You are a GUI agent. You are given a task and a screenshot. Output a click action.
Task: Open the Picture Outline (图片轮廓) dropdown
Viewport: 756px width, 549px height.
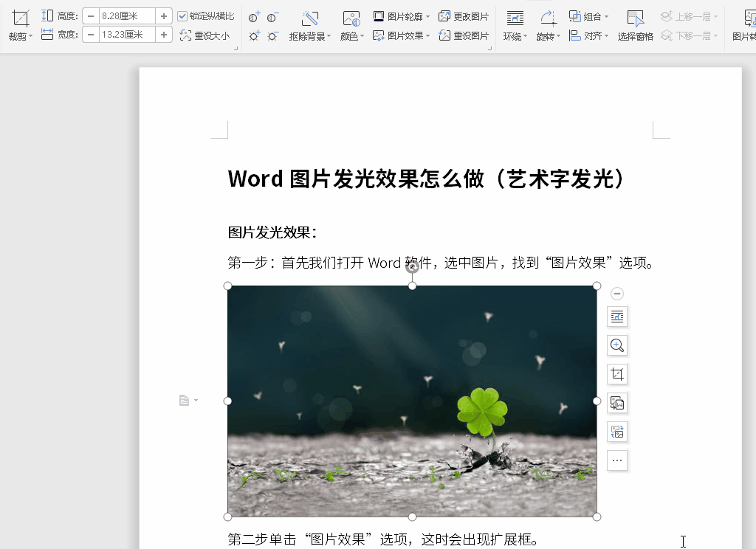pos(402,16)
